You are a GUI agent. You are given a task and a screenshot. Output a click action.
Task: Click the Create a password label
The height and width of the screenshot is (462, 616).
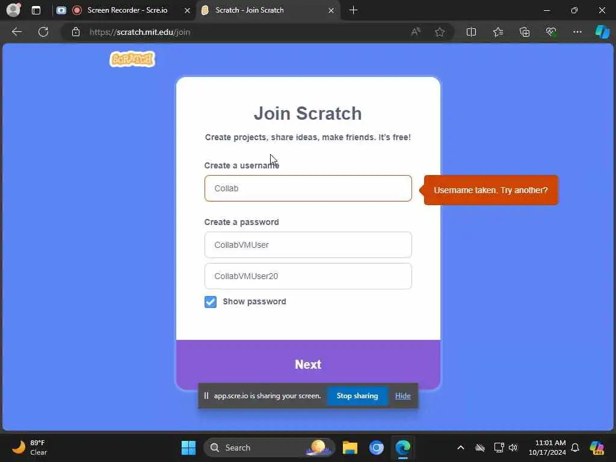click(242, 222)
